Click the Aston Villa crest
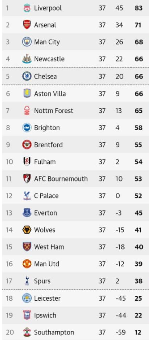149x340 pixels. tap(27, 94)
